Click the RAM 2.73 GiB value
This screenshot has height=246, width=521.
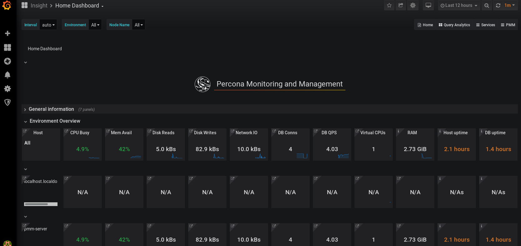[x=415, y=149]
